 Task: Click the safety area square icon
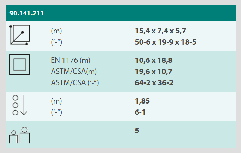[20, 65]
